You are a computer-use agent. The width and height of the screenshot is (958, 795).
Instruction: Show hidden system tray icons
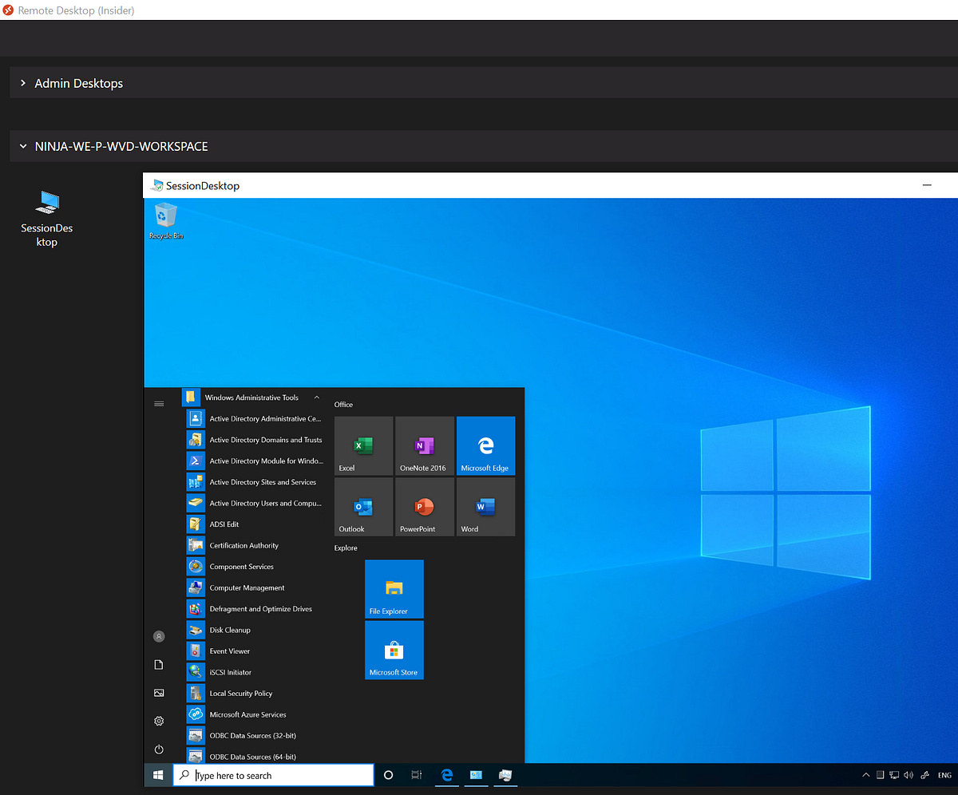[866, 775]
